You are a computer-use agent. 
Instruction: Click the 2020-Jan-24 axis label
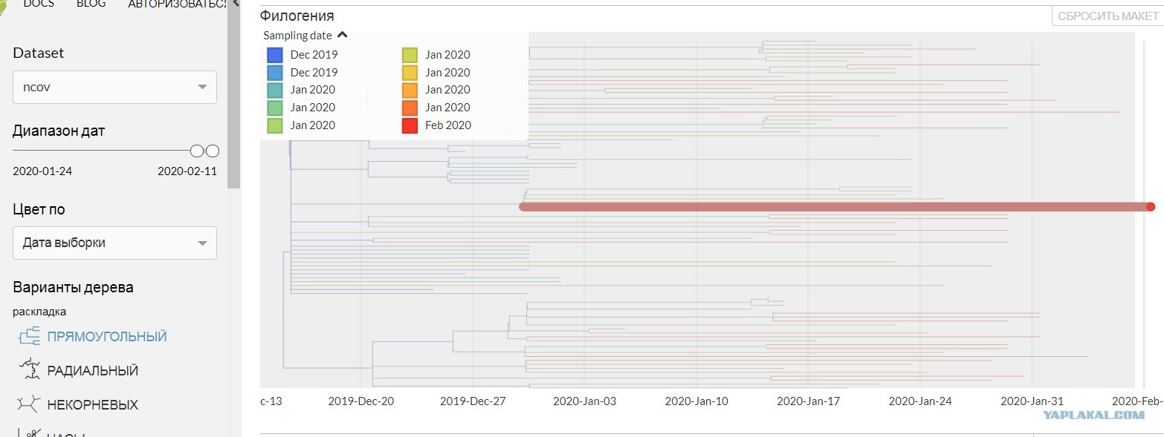[x=920, y=401]
